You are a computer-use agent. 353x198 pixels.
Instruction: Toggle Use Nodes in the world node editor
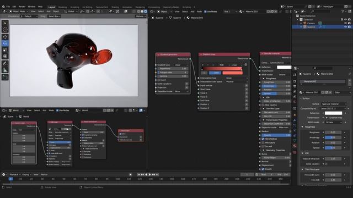pyautogui.click(x=57, y=110)
